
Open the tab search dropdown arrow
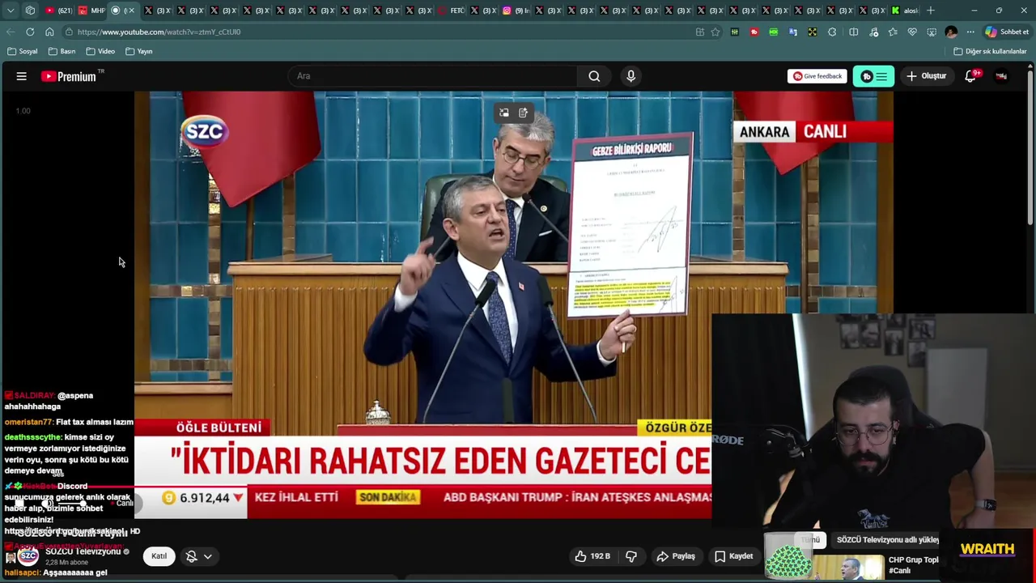point(11,11)
